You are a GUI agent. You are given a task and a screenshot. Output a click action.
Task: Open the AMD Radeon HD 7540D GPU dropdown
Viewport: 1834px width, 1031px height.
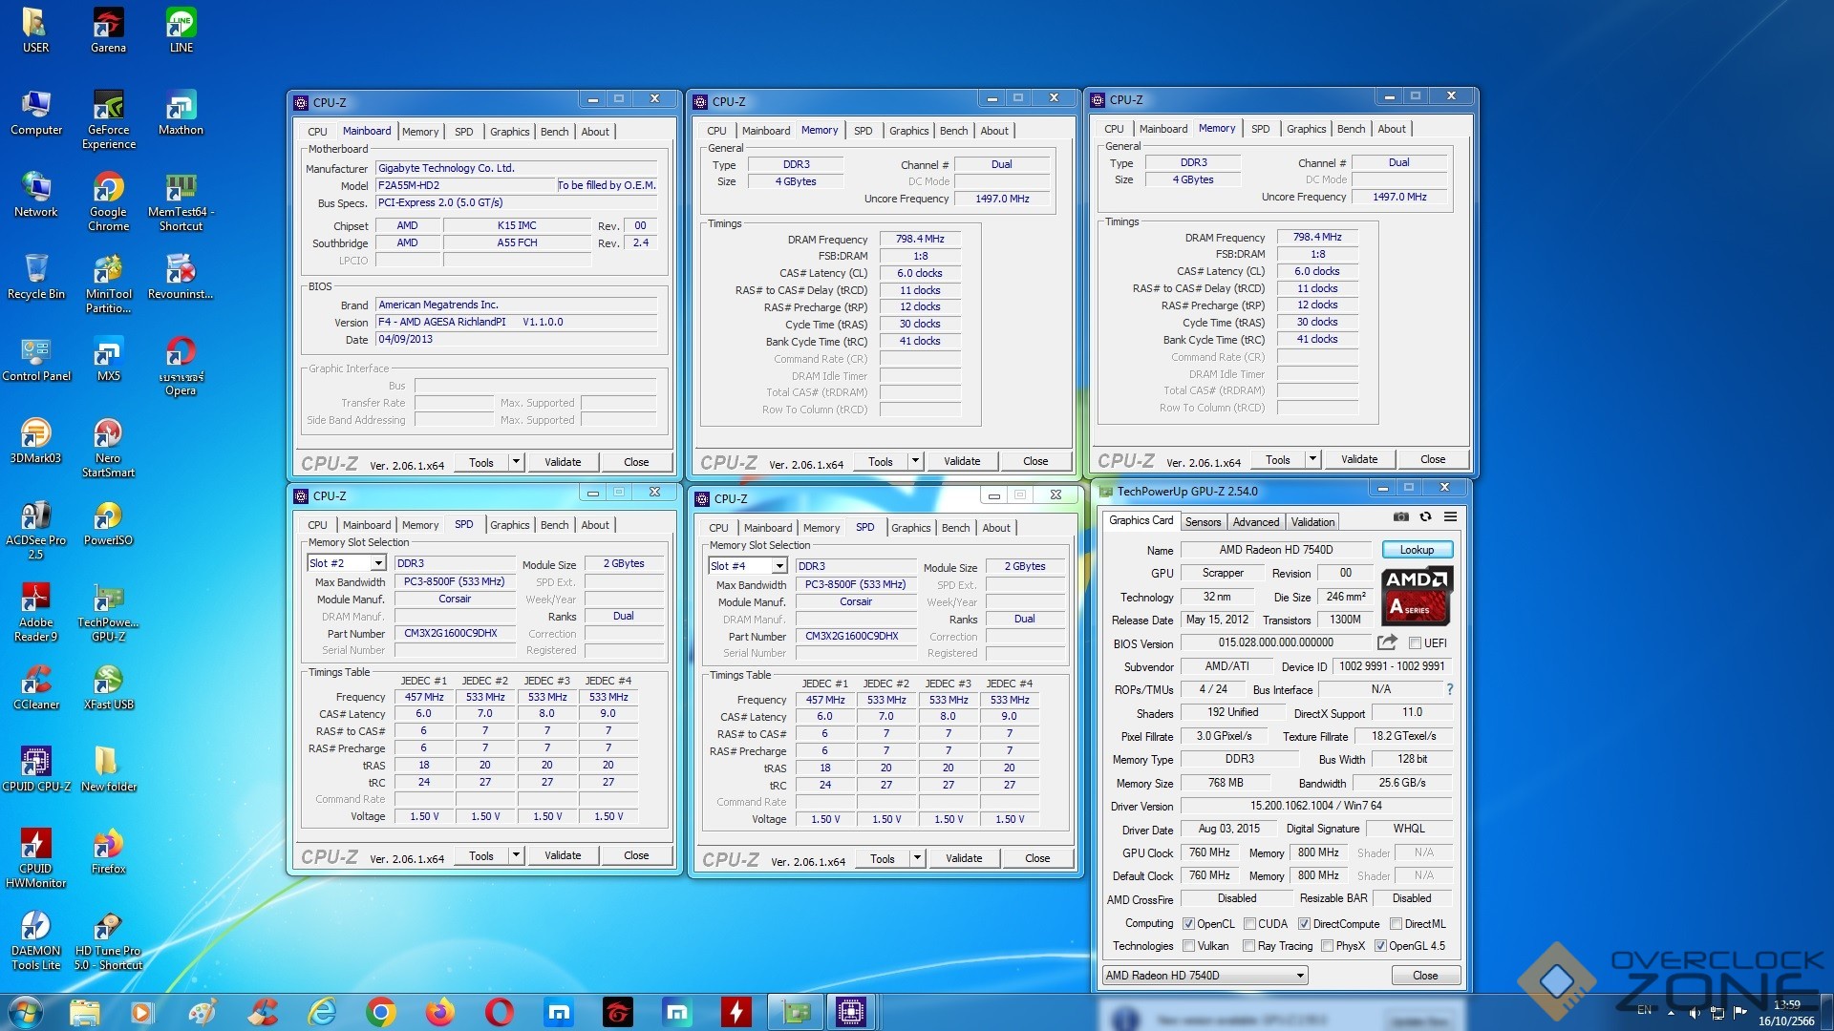click(x=1300, y=976)
